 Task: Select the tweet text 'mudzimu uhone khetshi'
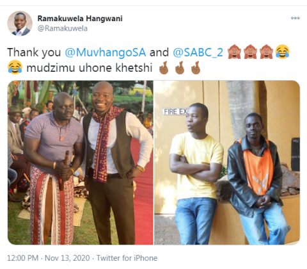click(x=90, y=68)
